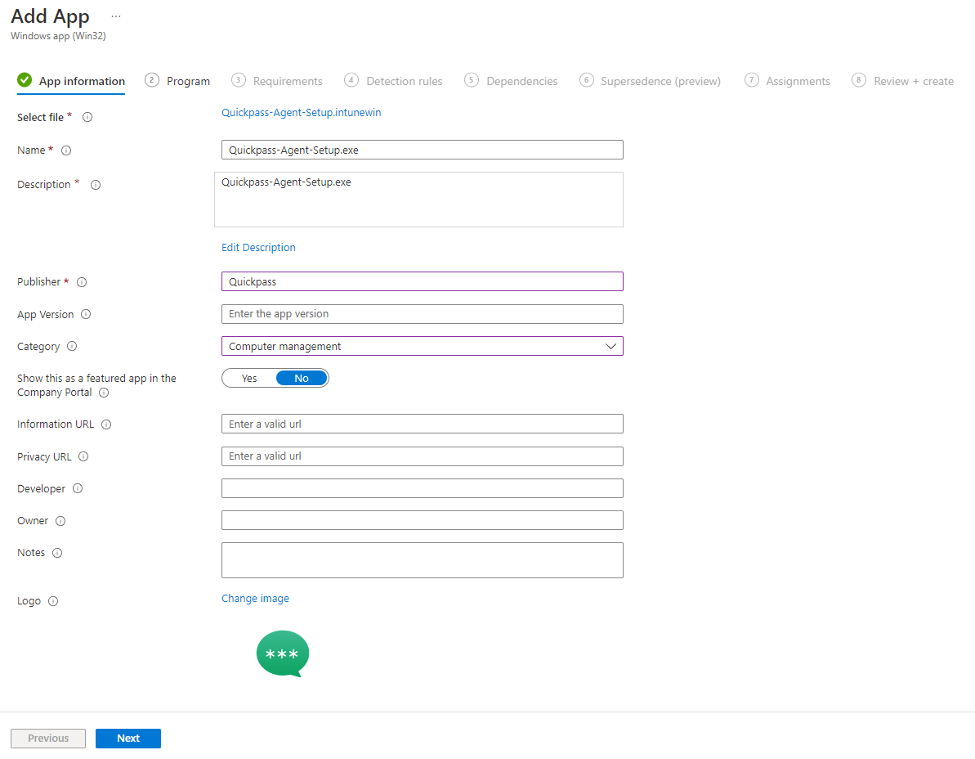Click the Edit Description link
The height and width of the screenshot is (759, 975).
259,248
